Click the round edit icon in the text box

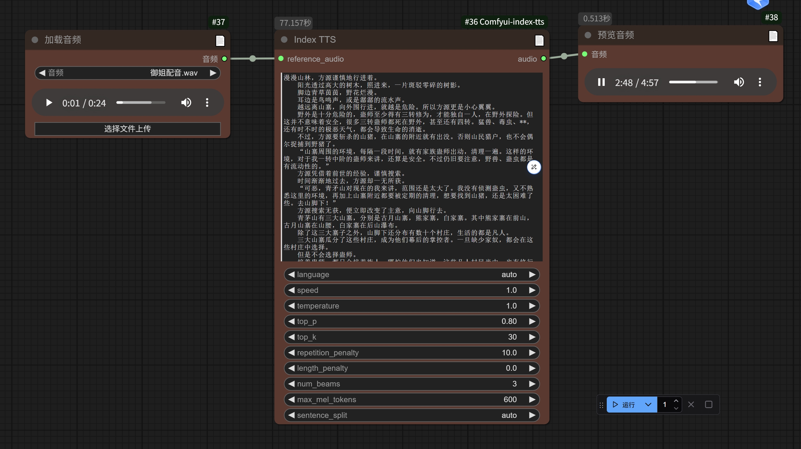pos(534,167)
